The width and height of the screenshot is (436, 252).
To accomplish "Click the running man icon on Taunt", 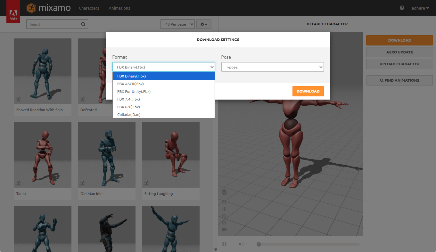I will click(19, 183).
